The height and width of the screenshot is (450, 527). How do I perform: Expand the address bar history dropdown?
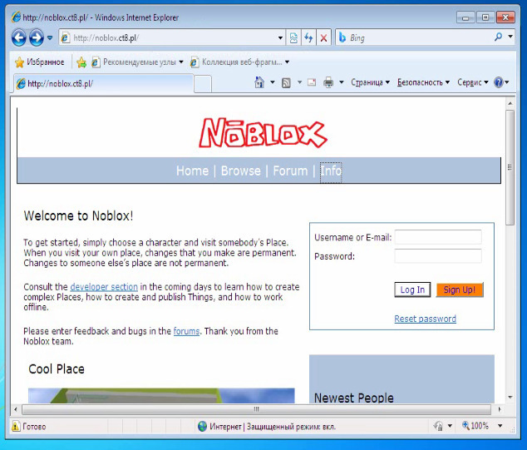[x=280, y=37]
